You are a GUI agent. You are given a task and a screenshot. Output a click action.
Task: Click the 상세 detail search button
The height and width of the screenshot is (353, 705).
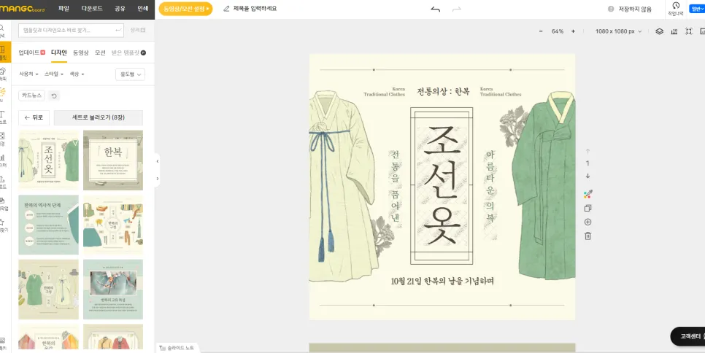pos(138,30)
